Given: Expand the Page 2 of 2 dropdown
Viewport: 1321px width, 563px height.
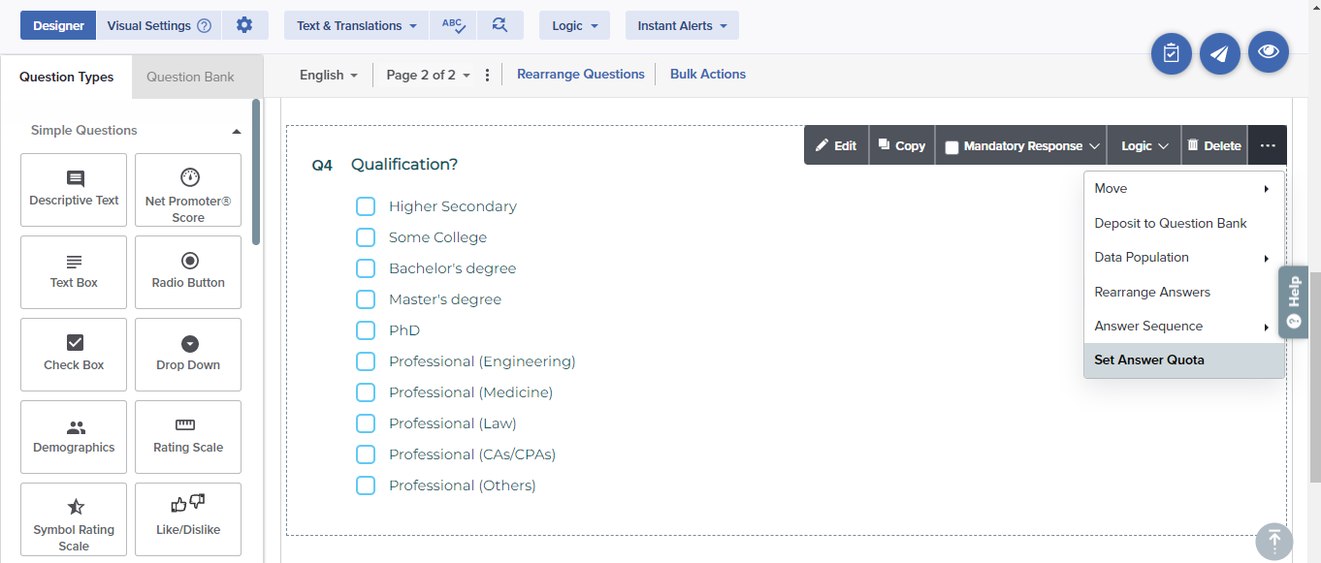Looking at the screenshot, I should point(428,75).
